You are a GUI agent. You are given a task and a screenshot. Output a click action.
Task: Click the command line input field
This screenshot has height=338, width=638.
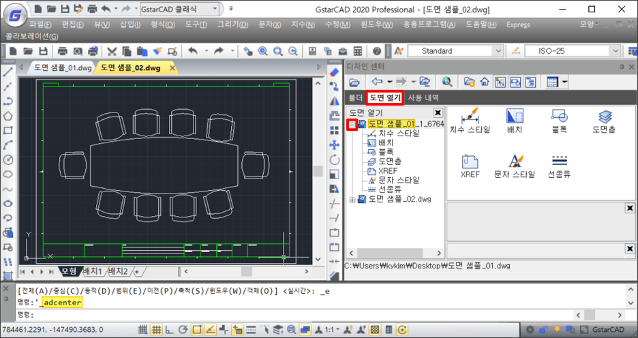tap(273, 315)
